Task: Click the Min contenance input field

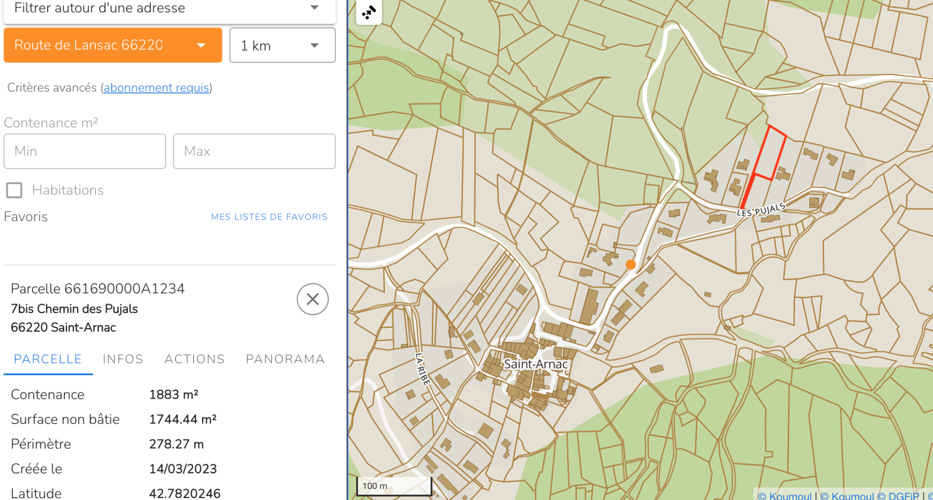Action: tap(85, 151)
